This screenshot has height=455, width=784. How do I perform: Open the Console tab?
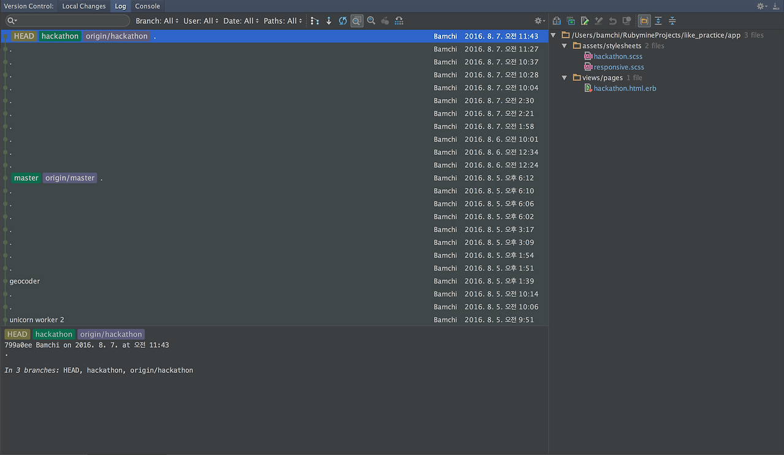148,6
